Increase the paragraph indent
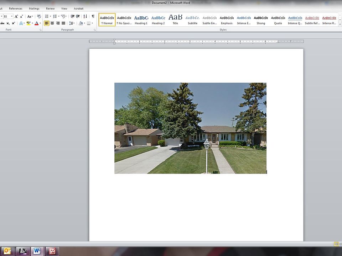Screen dimensions: 342x256 (x=78, y=16)
